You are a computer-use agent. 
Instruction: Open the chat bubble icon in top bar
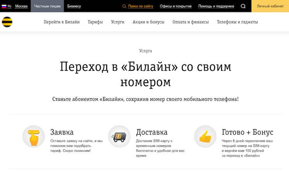tap(243, 6)
